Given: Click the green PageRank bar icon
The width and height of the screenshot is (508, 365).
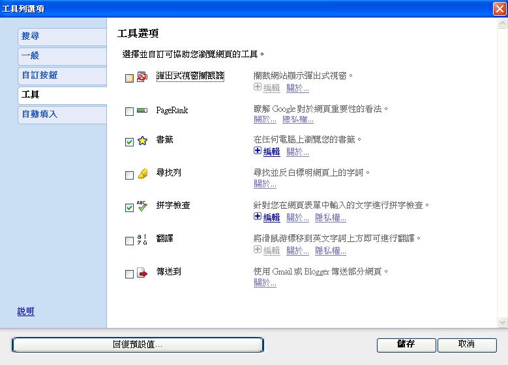Looking at the screenshot, I should 142,111.
